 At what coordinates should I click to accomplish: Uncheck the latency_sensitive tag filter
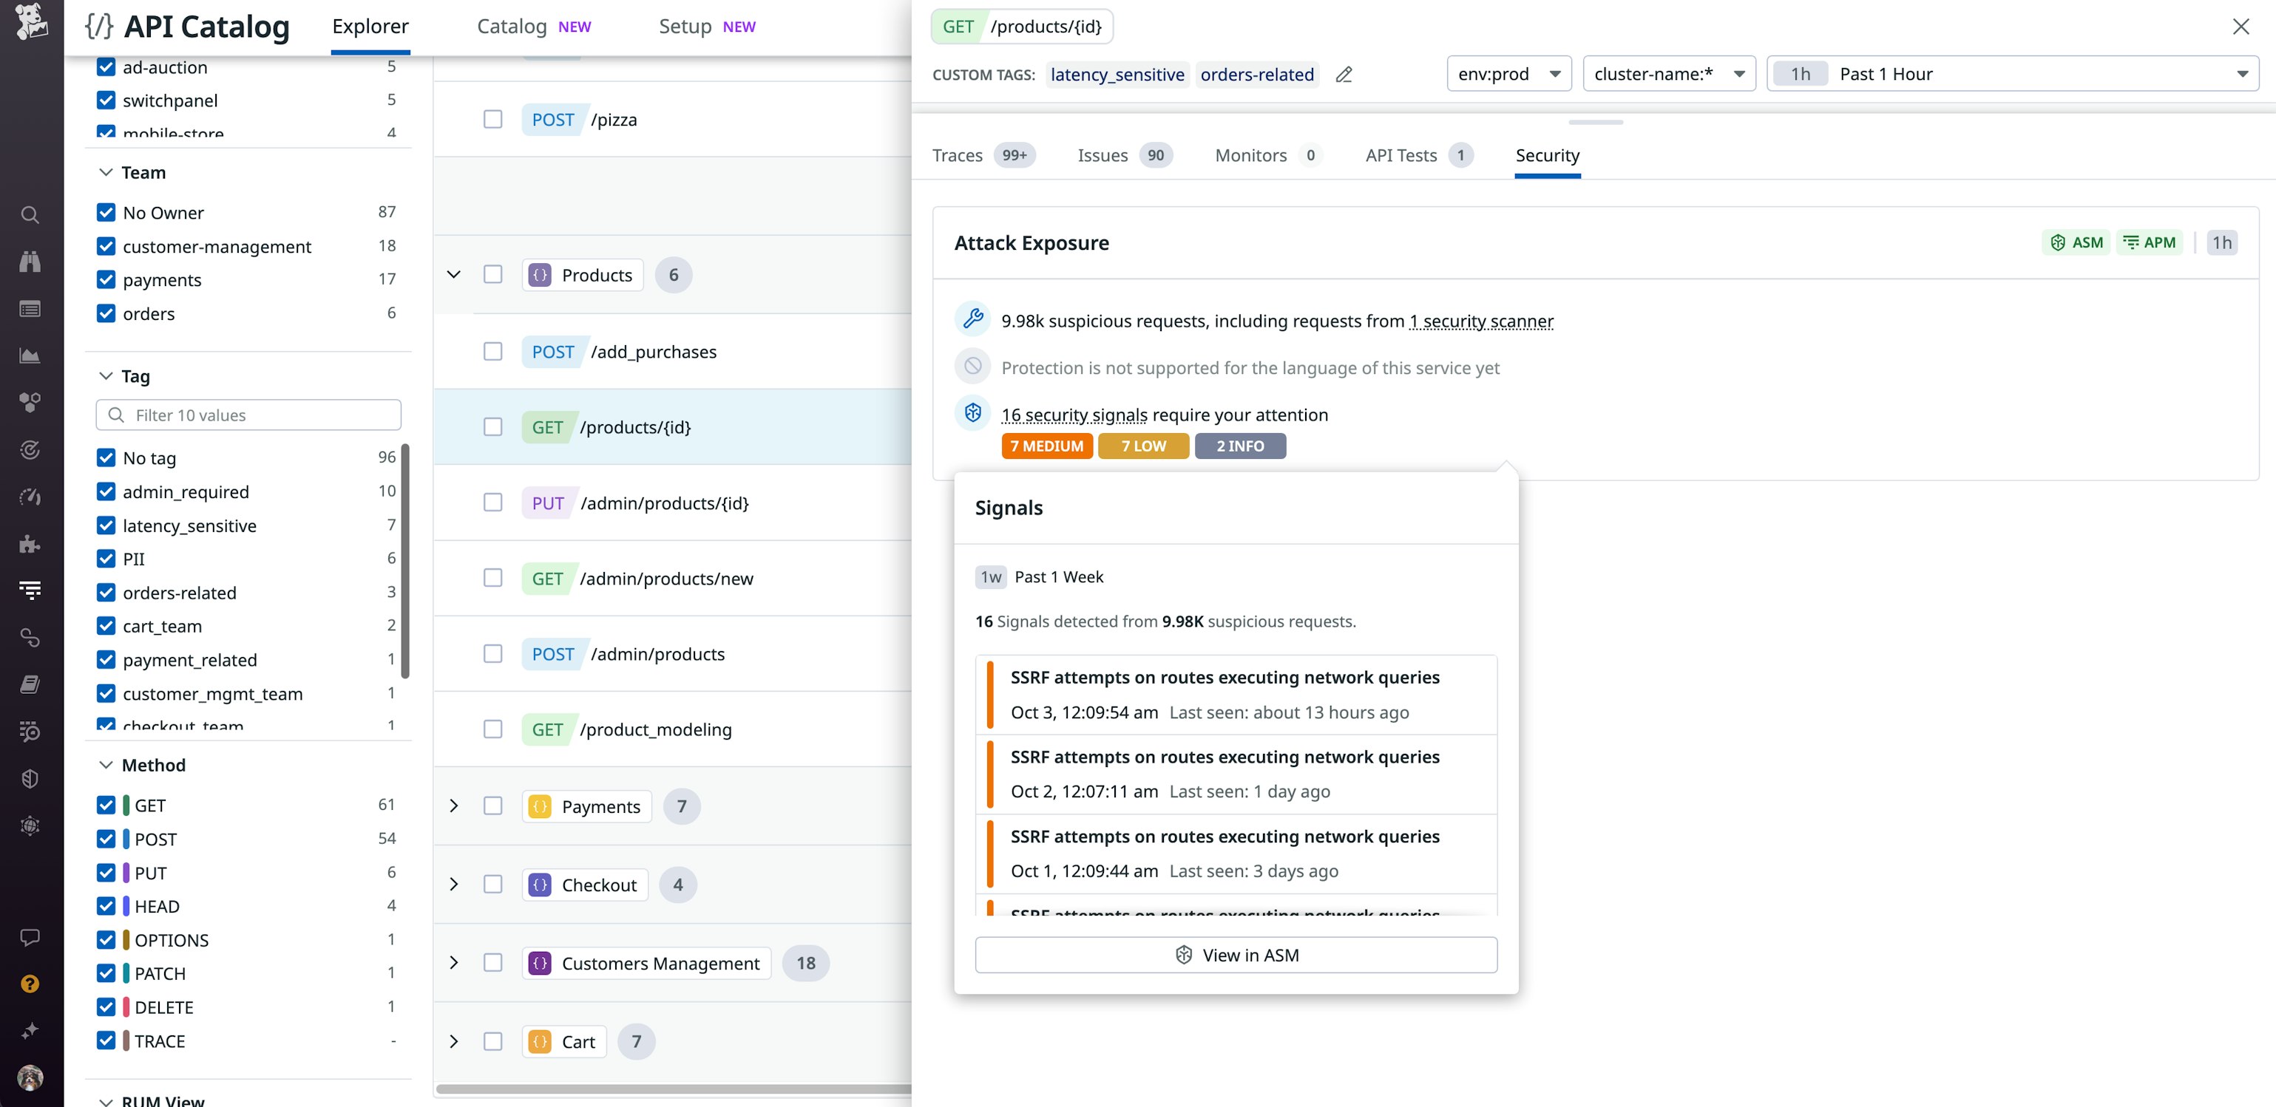106,525
